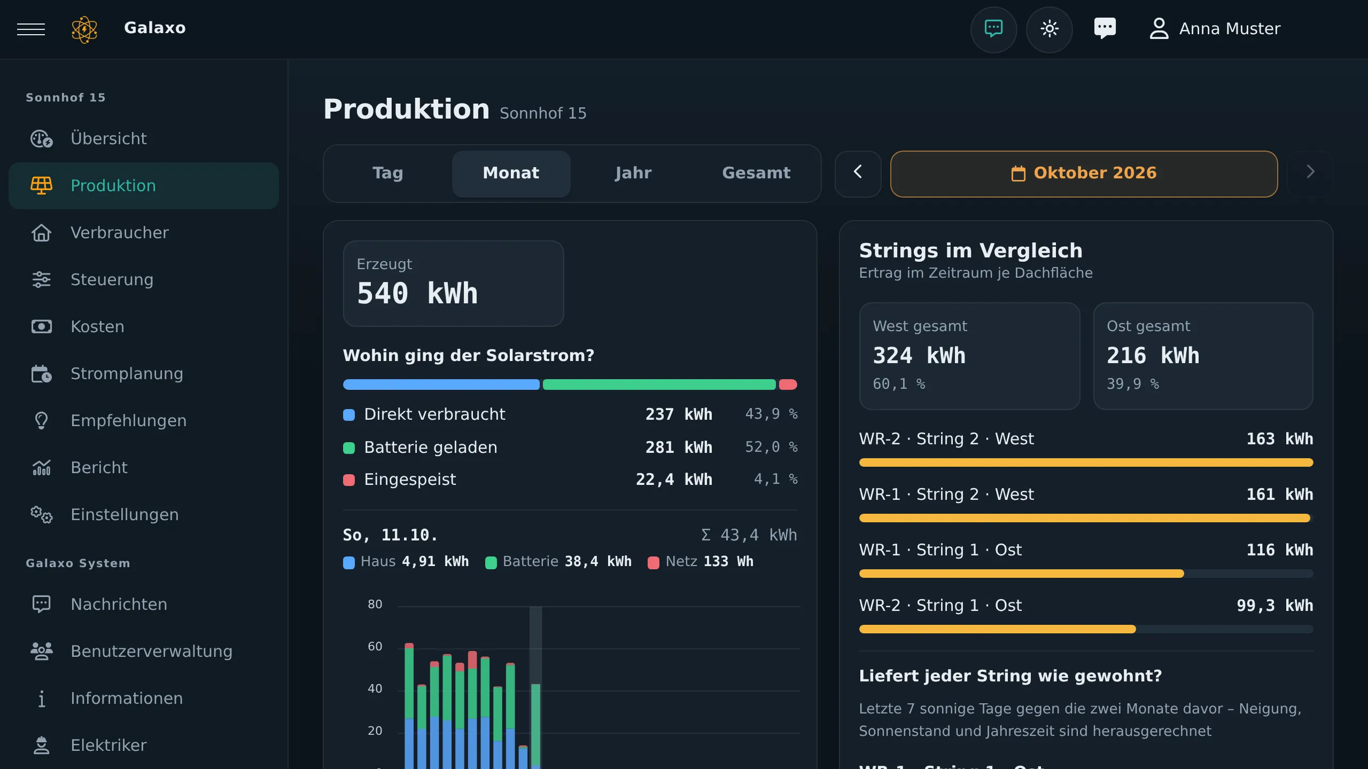Screen dimensions: 1368x769
Task: Click the Bericht chart icon
Action: 41,468
